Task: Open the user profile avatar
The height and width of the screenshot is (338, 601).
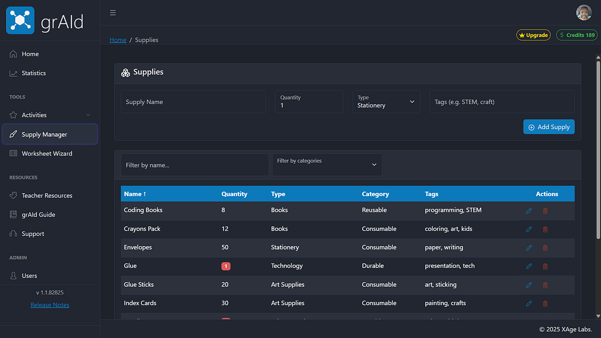Action: [584, 12]
